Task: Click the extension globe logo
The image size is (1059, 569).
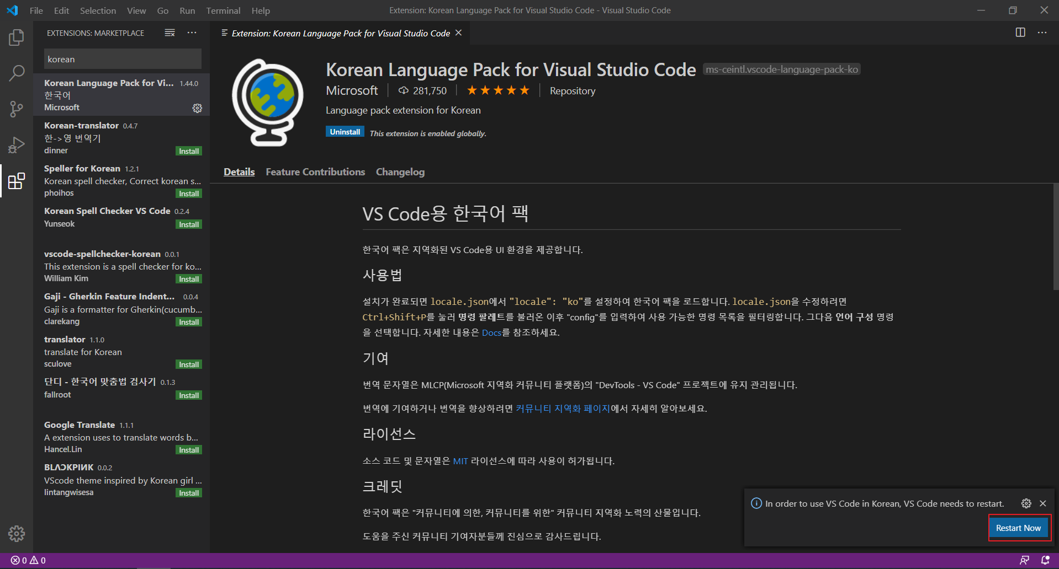Action: tap(268, 103)
